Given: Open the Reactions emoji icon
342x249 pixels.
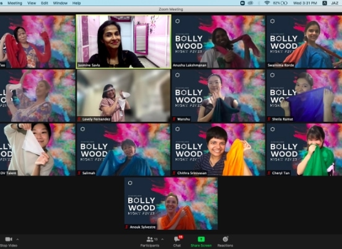Looking at the screenshot, I should click(x=226, y=239).
